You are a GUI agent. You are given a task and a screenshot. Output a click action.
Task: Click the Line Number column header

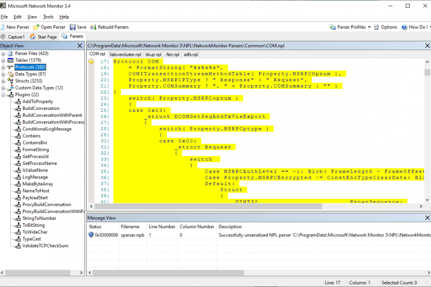coord(162,227)
